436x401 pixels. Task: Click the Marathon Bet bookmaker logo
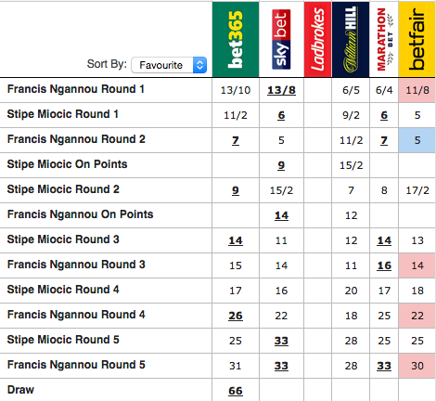click(x=384, y=39)
